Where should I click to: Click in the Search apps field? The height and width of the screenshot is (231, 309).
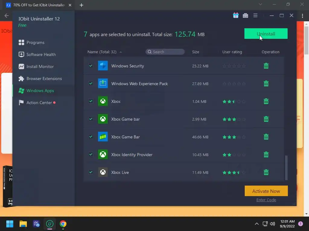coord(165,52)
